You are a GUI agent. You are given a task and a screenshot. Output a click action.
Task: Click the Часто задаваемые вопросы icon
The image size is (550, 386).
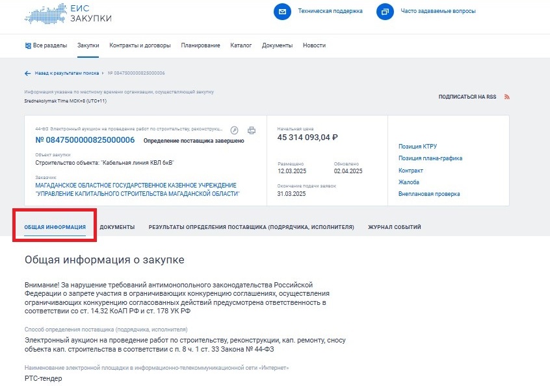[x=386, y=12]
